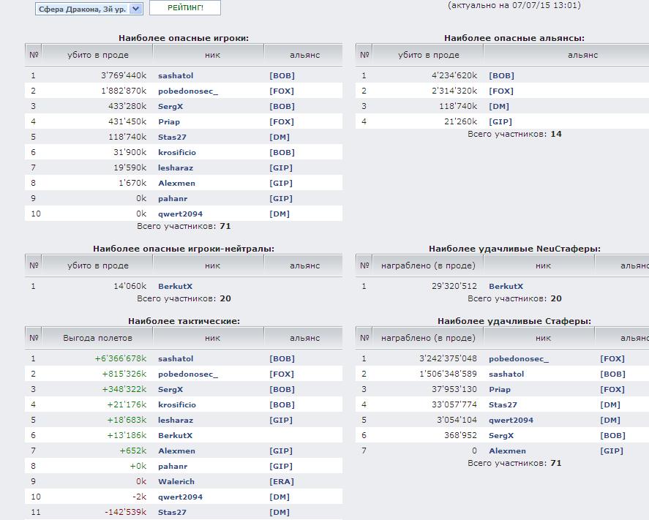The width and height of the screenshot is (649, 520).
Task: Open sashatol in the most dangerous players table
Action: 176,76
